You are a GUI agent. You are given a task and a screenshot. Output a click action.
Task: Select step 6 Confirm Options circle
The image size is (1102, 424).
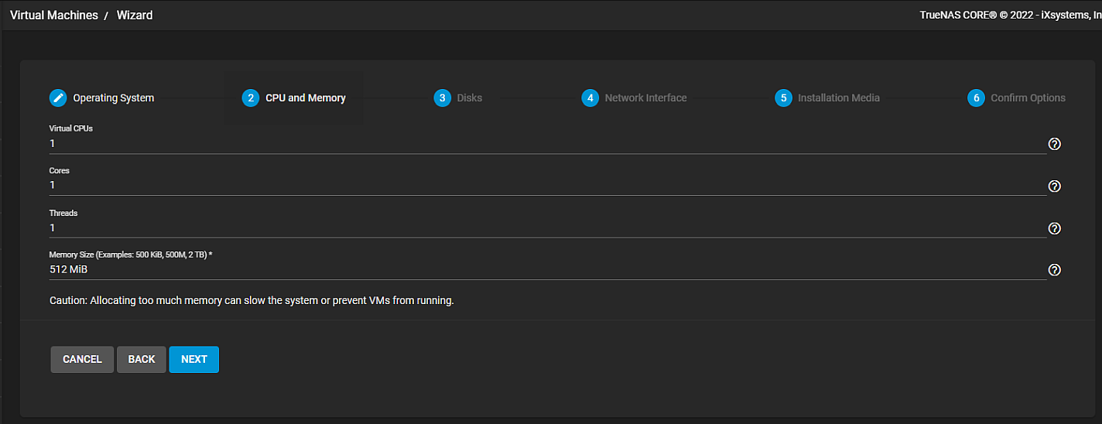click(x=976, y=98)
